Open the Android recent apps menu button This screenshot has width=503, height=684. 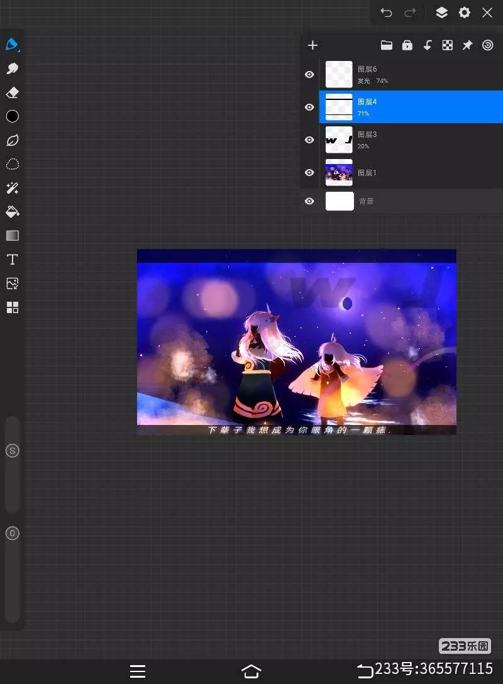tap(138, 671)
